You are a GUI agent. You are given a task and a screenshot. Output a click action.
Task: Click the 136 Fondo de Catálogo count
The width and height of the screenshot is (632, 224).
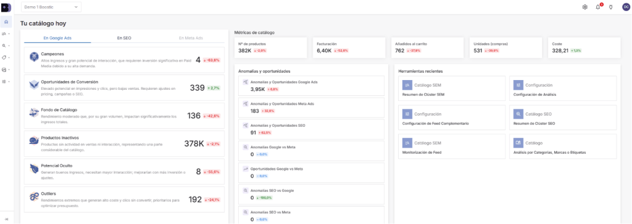(194, 116)
